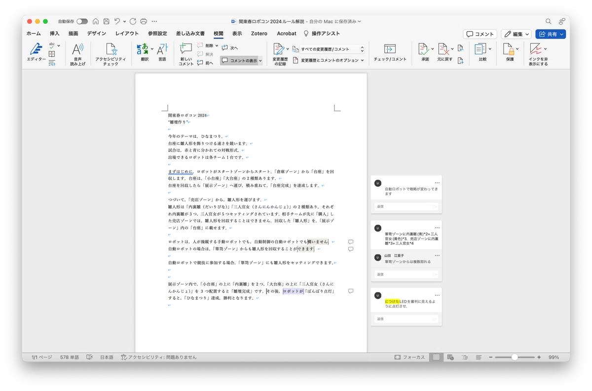592x391 pixels.
Task: Click the comment marker beside ぼんぼり点灯 line
Action: (x=351, y=291)
